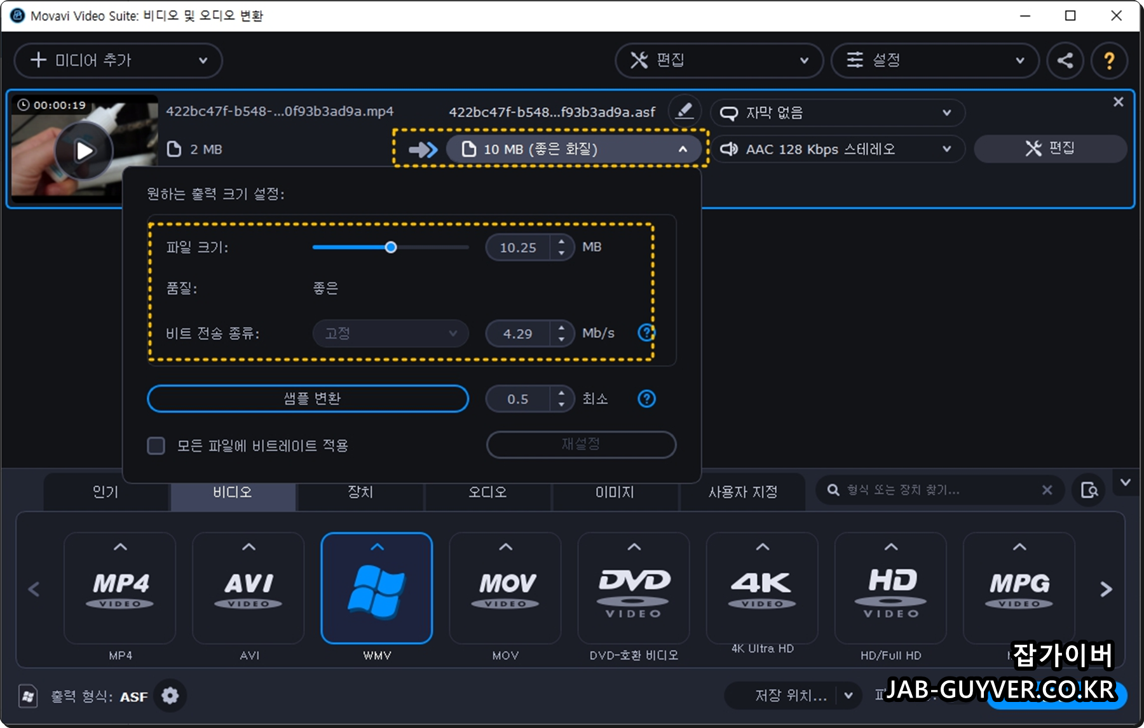Select the AVI video format icon
This screenshot has width=1144, height=728.
[249, 588]
